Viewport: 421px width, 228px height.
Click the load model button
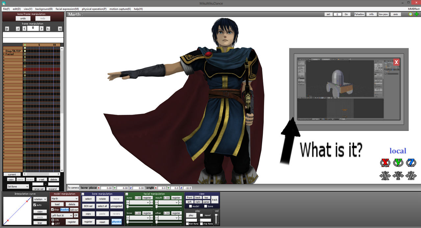tap(57, 204)
